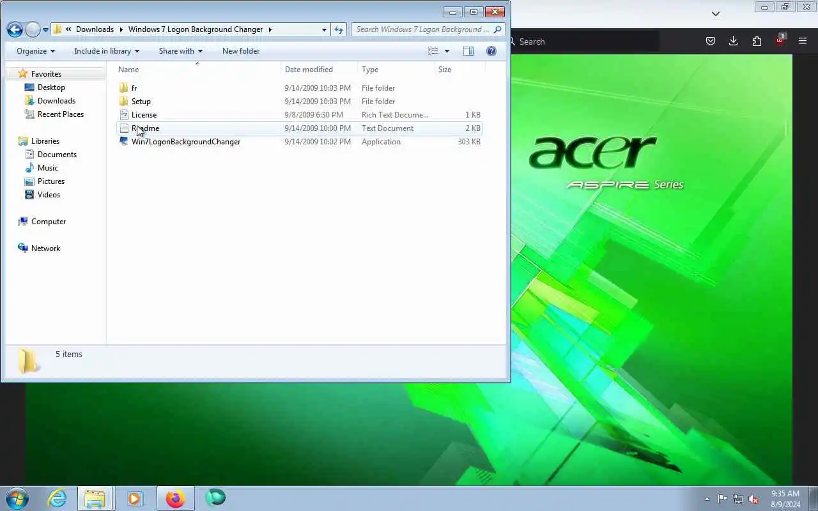Image resolution: width=818 pixels, height=511 pixels.
Task: Refresh the Explorer folder view
Action: [339, 29]
